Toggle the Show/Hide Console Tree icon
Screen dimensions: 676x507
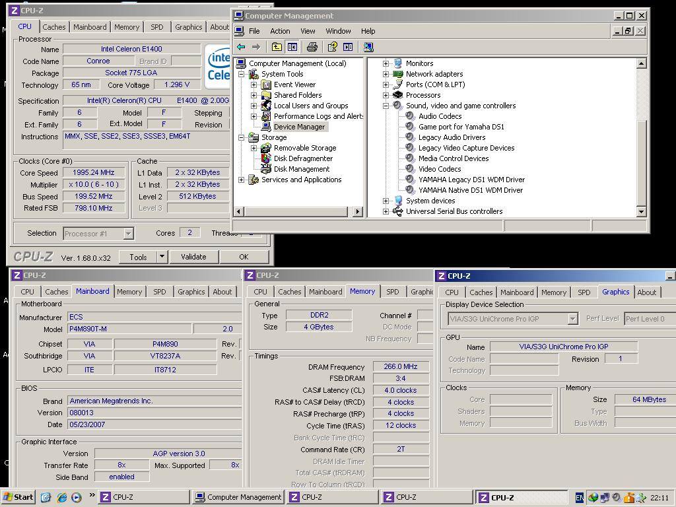click(x=292, y=47)
